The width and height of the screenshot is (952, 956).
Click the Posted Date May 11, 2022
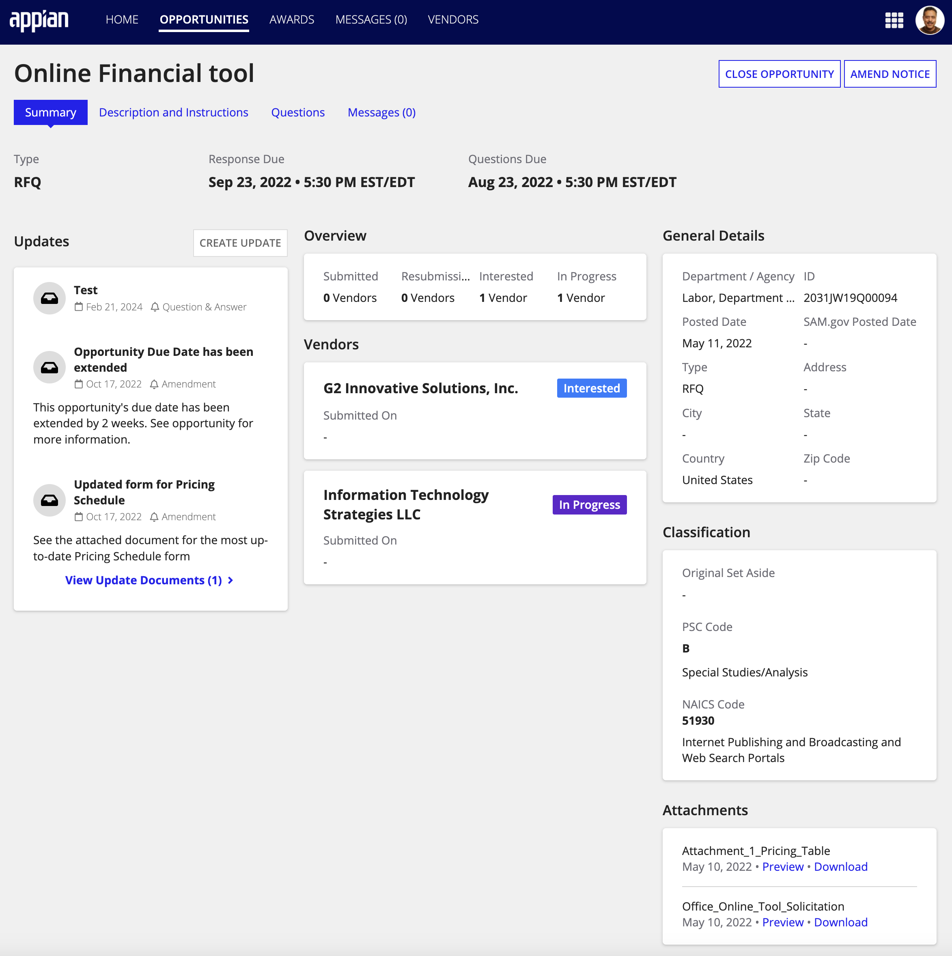(717, 343)
